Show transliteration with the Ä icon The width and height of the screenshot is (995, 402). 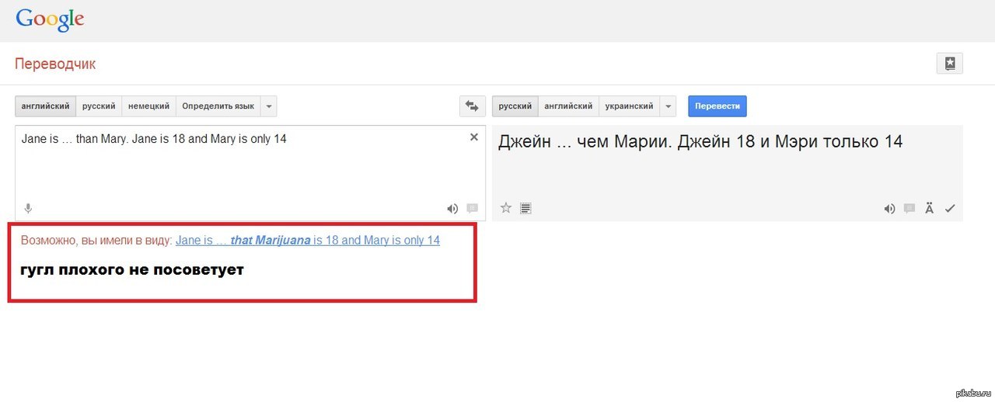click(929, 208)
